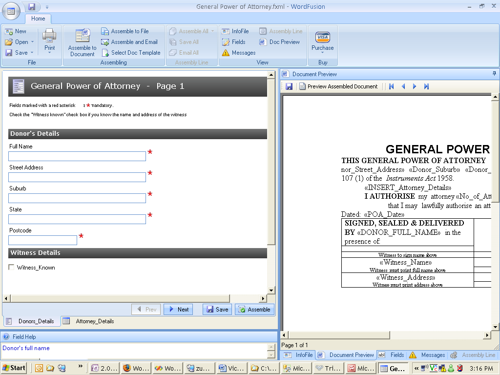Go to the previous preview page

[x=403, y=86]
